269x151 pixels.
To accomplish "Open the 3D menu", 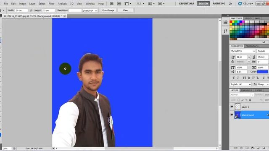I will (72, 4).
